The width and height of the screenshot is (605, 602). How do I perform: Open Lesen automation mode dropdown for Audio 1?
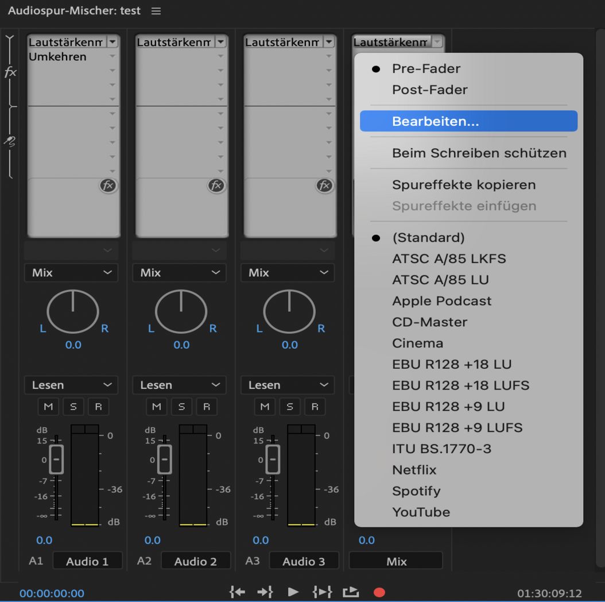(71, 385)
